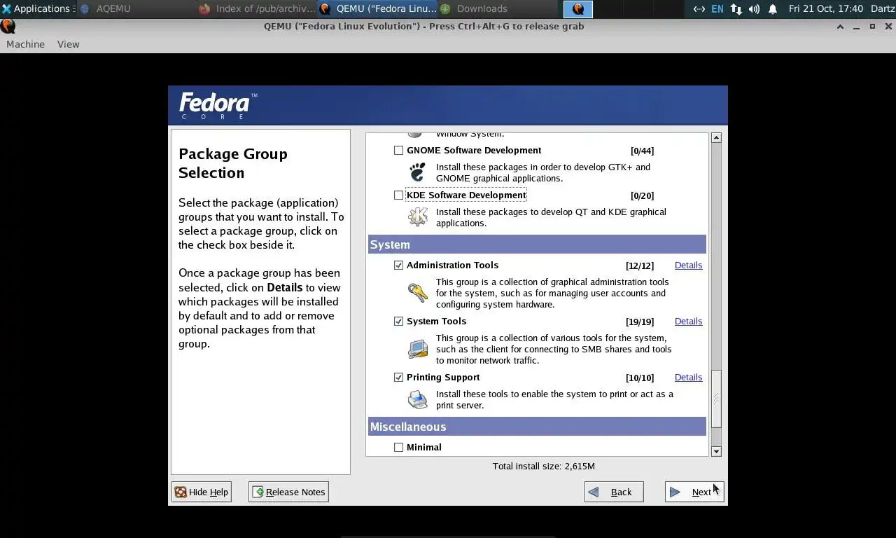Screen dimensions: 896x538
Task: Click the [0/44] package count
Action: [x=642, y=151]
